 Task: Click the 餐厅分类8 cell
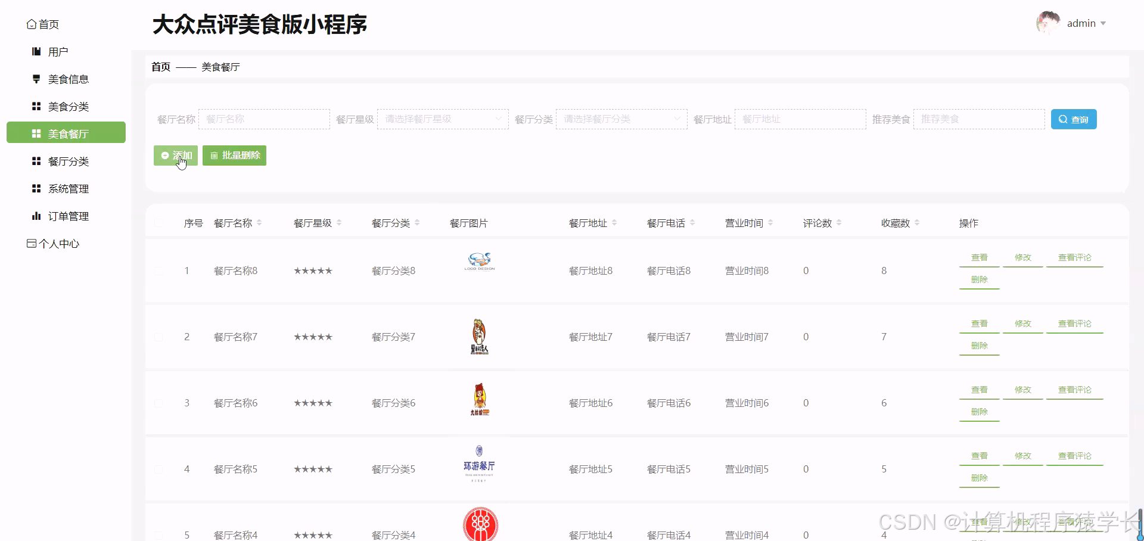(x=393, y=271)
